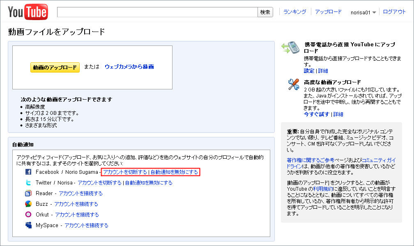Click in the YouTube search field
This screenshot has width=414, height=246.
click(x=157, y=12)
